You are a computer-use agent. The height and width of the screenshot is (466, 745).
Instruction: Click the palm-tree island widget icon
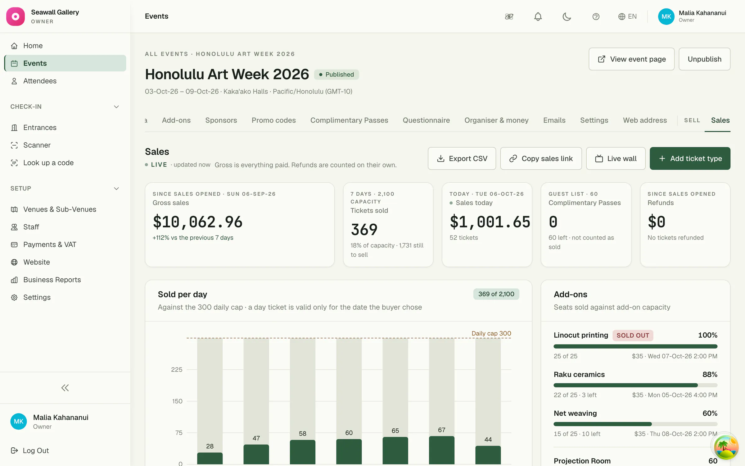pyautogui.click(x=726, y=447)
